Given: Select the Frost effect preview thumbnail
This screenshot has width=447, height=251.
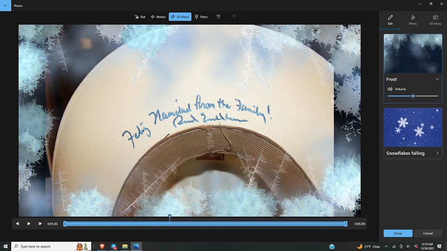Looking at the screenshot, I should pos(413,53).
